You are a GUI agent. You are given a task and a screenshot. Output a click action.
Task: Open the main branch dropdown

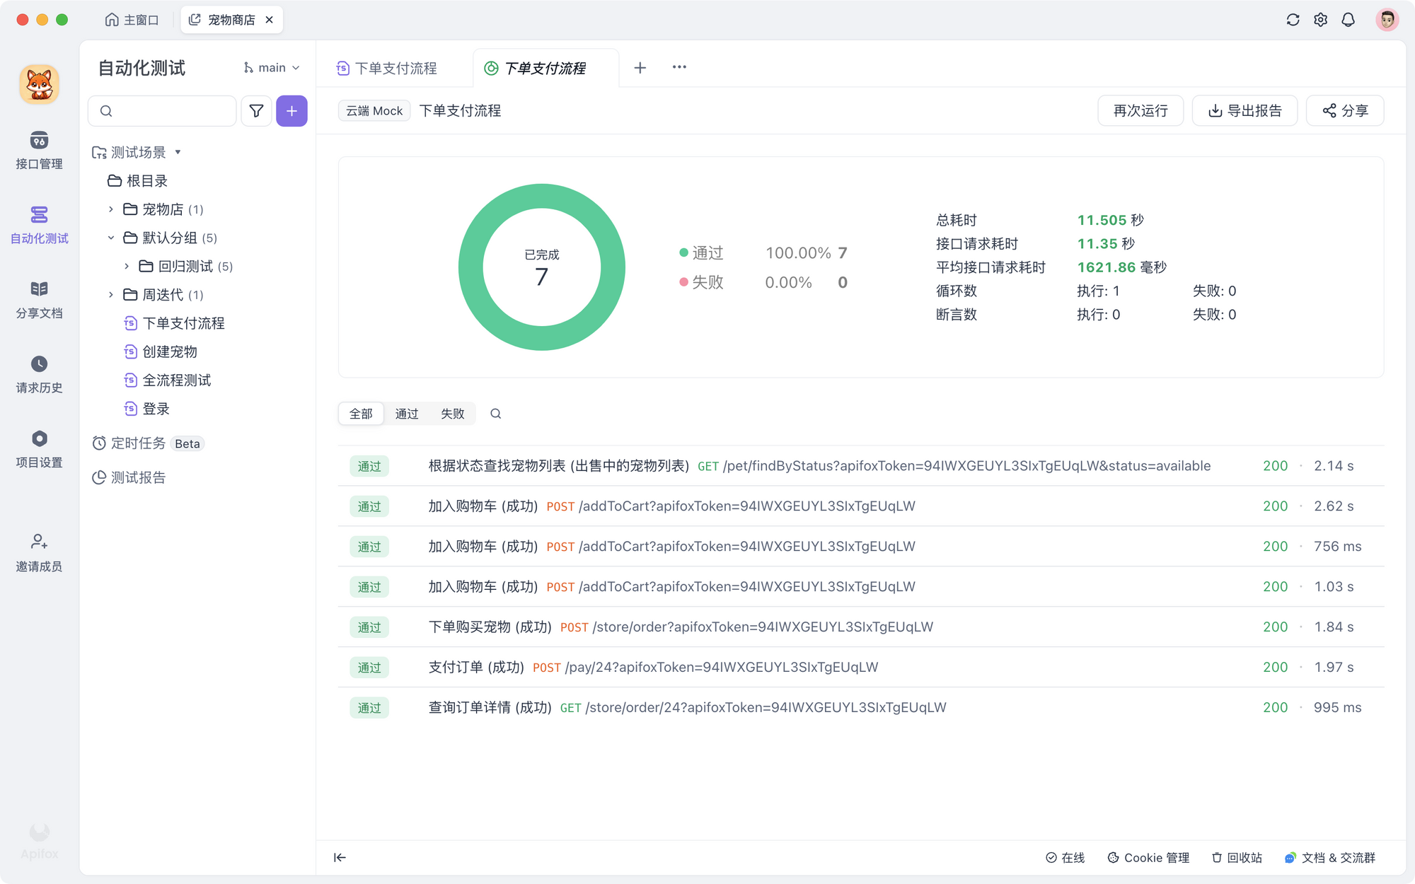[272, 66]
